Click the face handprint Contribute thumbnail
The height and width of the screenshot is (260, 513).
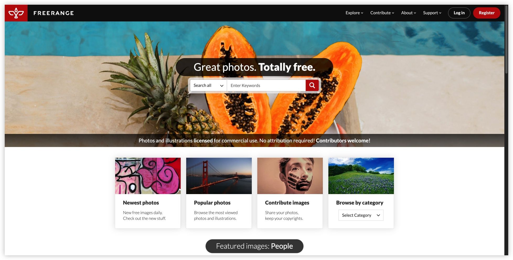[290, 176]
